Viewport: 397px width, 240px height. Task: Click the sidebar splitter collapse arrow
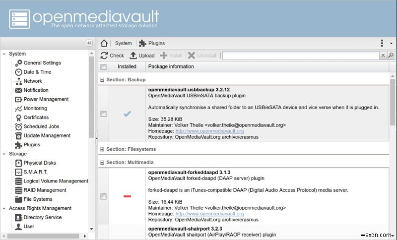click(x=96, y=138)
